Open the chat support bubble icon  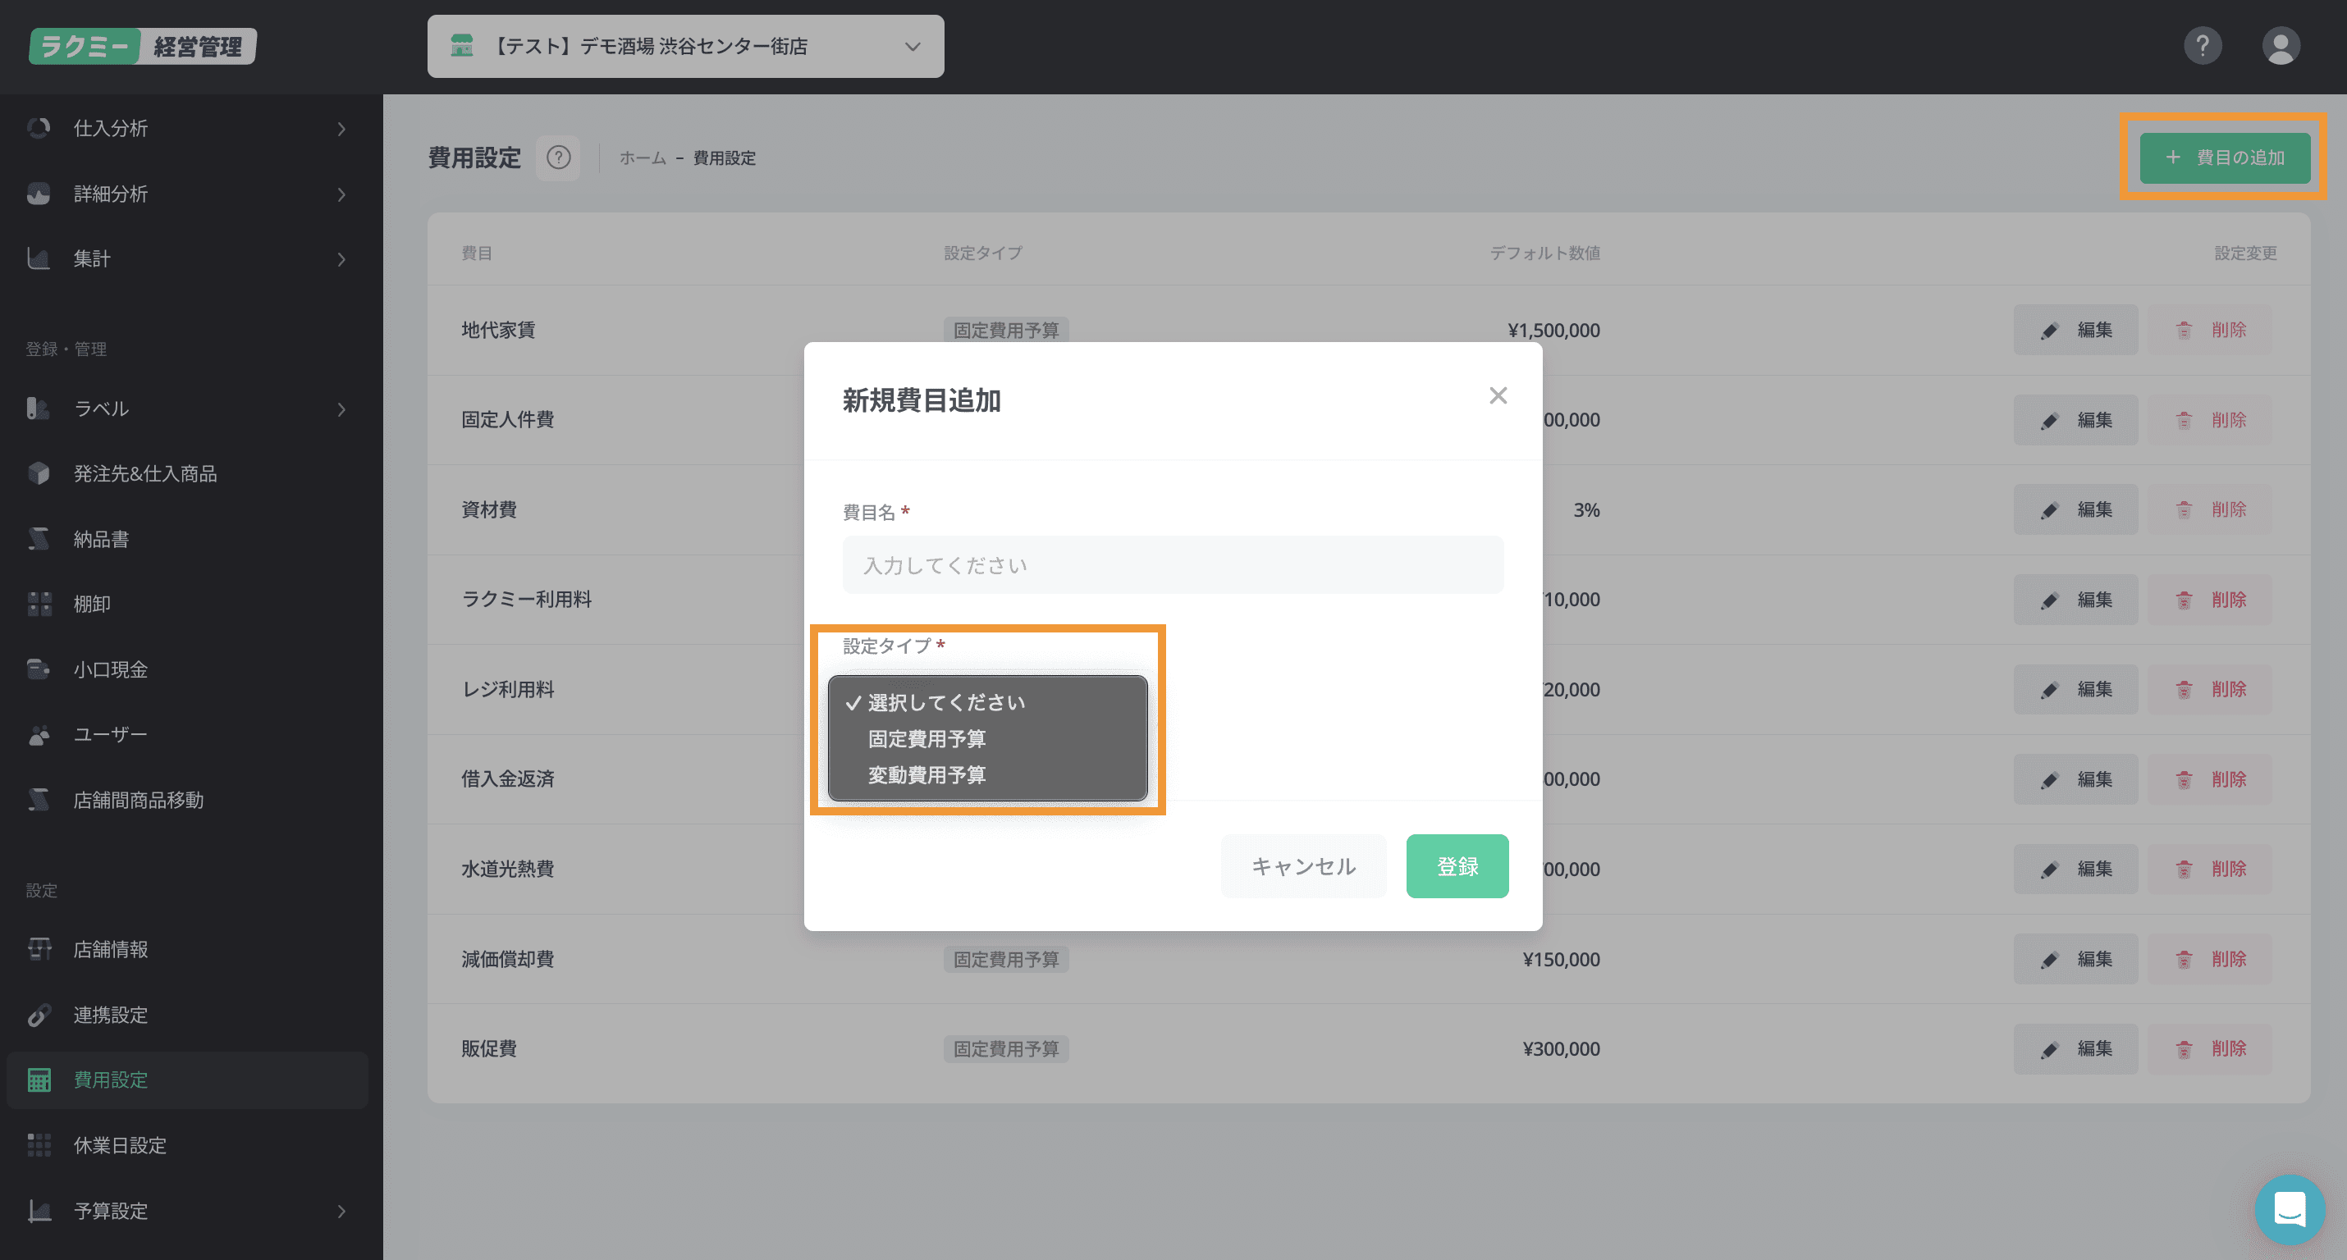(2289, 1209)
